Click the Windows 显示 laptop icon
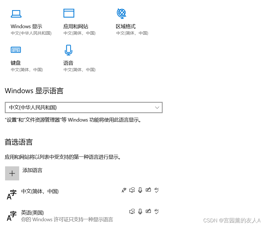Image resolution: width=265 pixels, height=226 pixels. (x=16, y=14)
